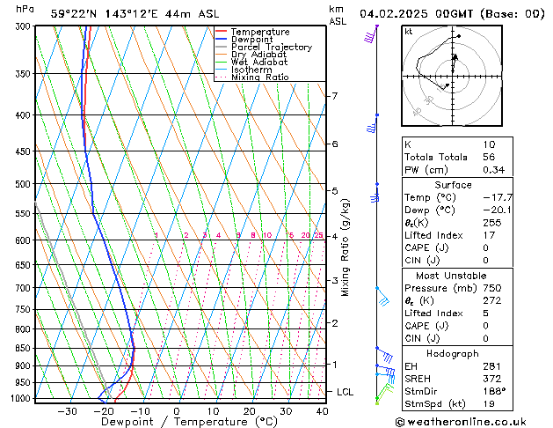Click the km ASL axis label
The image size is (553, 428).
338,15
